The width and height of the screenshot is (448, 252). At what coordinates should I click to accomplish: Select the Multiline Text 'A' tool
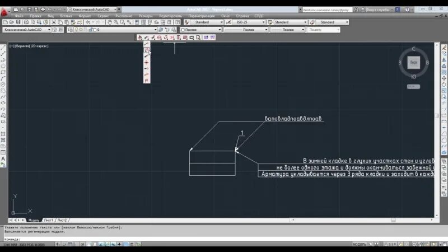tap(3, 158)
